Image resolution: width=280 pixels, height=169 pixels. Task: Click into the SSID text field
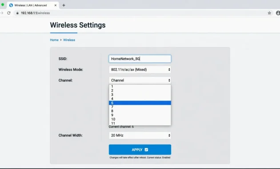click(x=140, y=59)
